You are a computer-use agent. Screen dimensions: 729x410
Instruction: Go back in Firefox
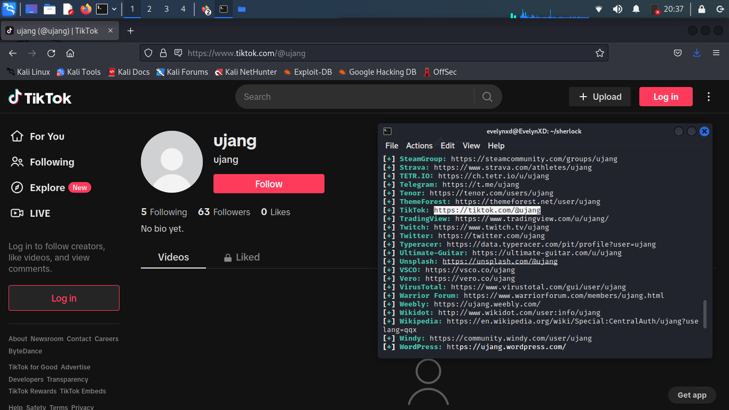click(x=13, y=53)
